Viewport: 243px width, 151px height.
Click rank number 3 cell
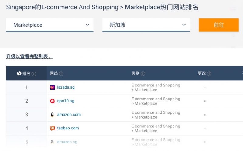coord(26,115)
